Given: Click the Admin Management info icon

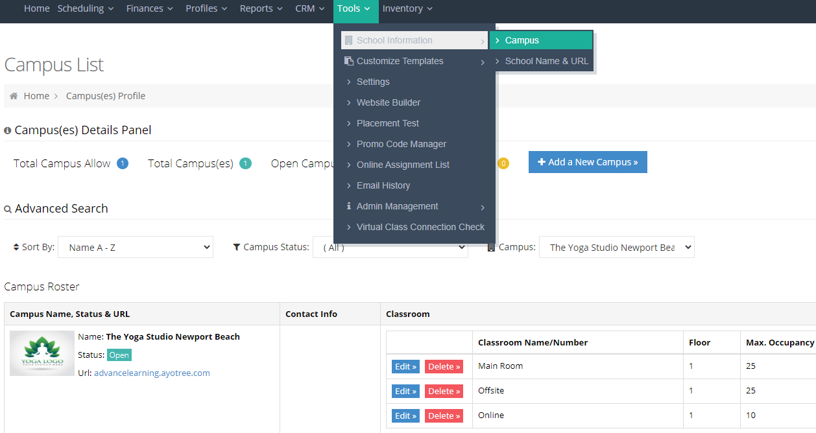Looking at the screenshot, I should click(348, 206).
